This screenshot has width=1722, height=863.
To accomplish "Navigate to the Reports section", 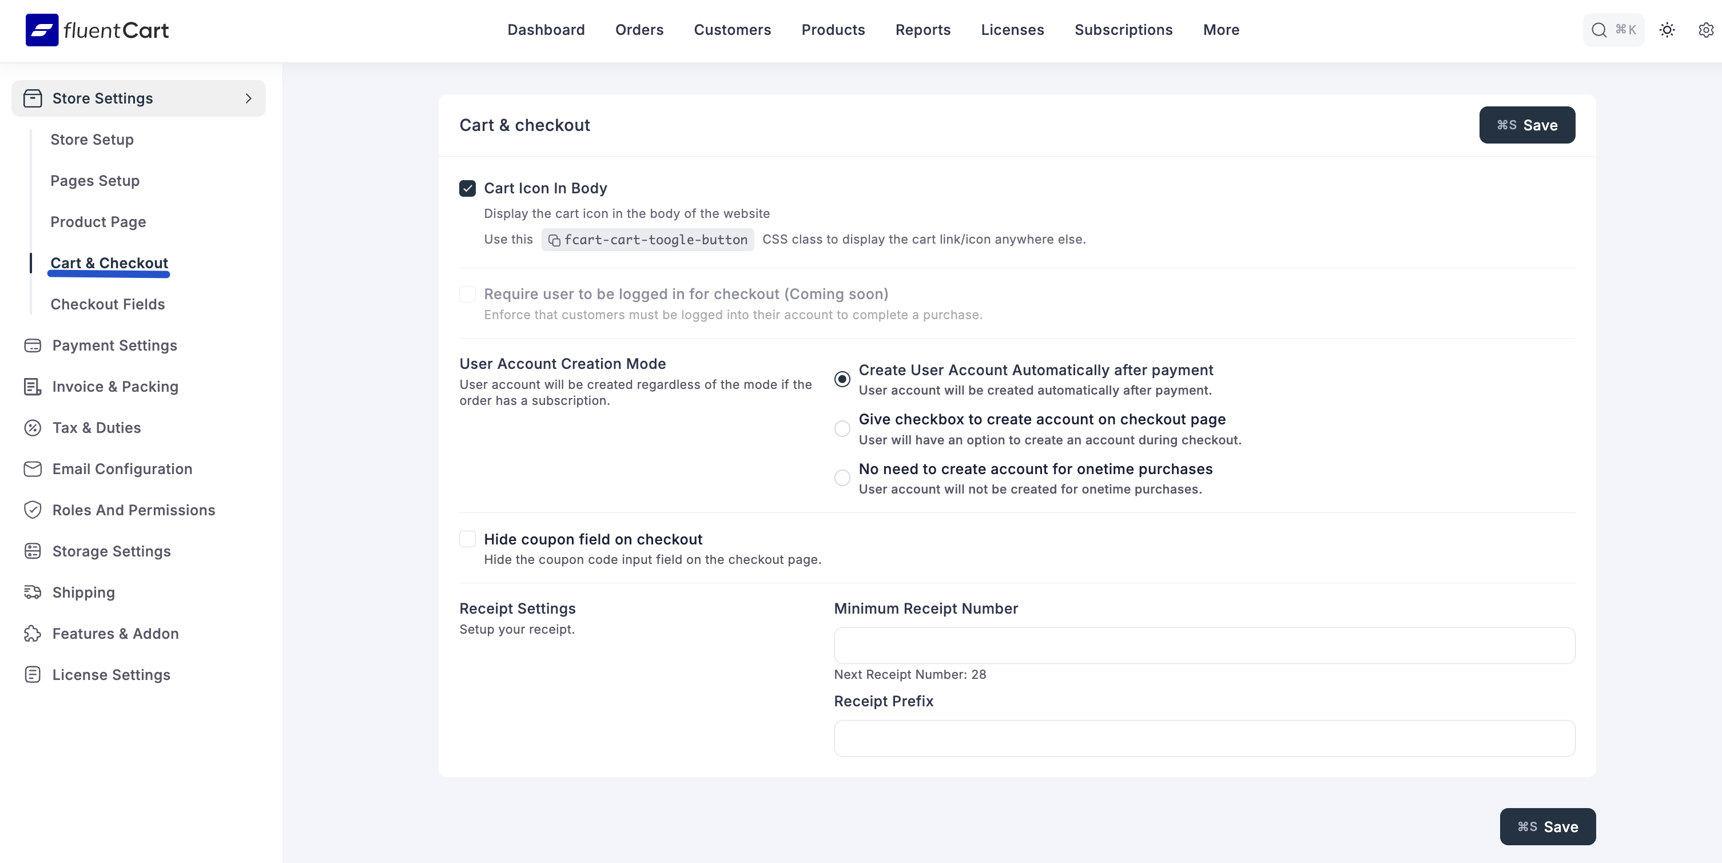I will tap(922, 29).
